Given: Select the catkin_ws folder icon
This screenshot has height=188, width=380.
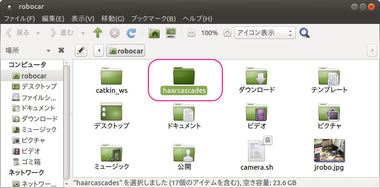Looking at the screenshot, I should 111,76.
